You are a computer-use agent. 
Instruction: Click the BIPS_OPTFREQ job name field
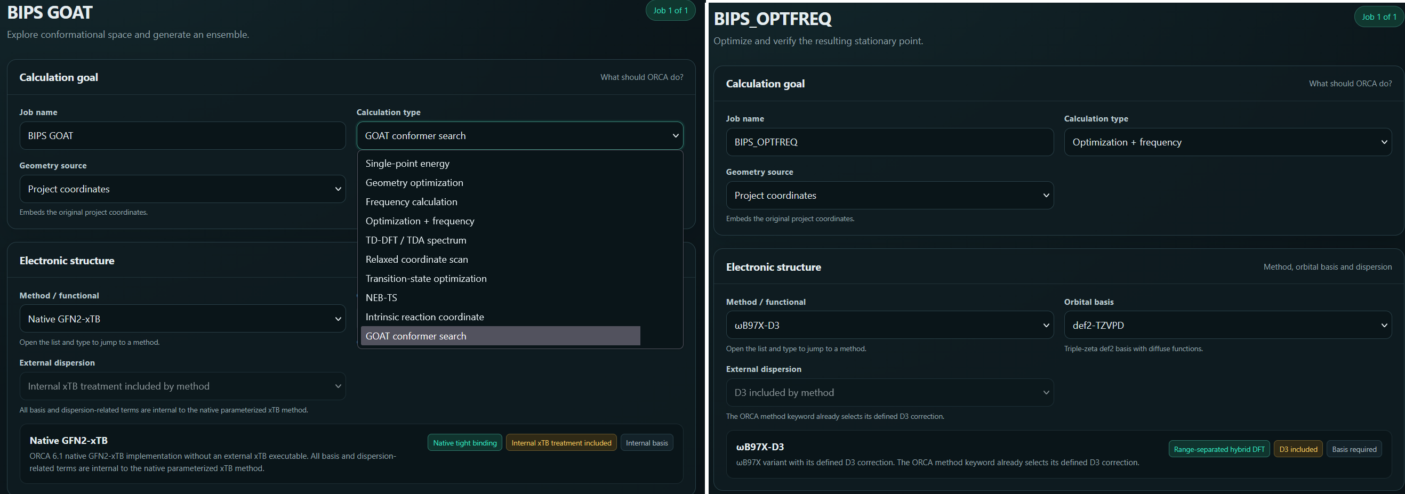pos(889,142)
